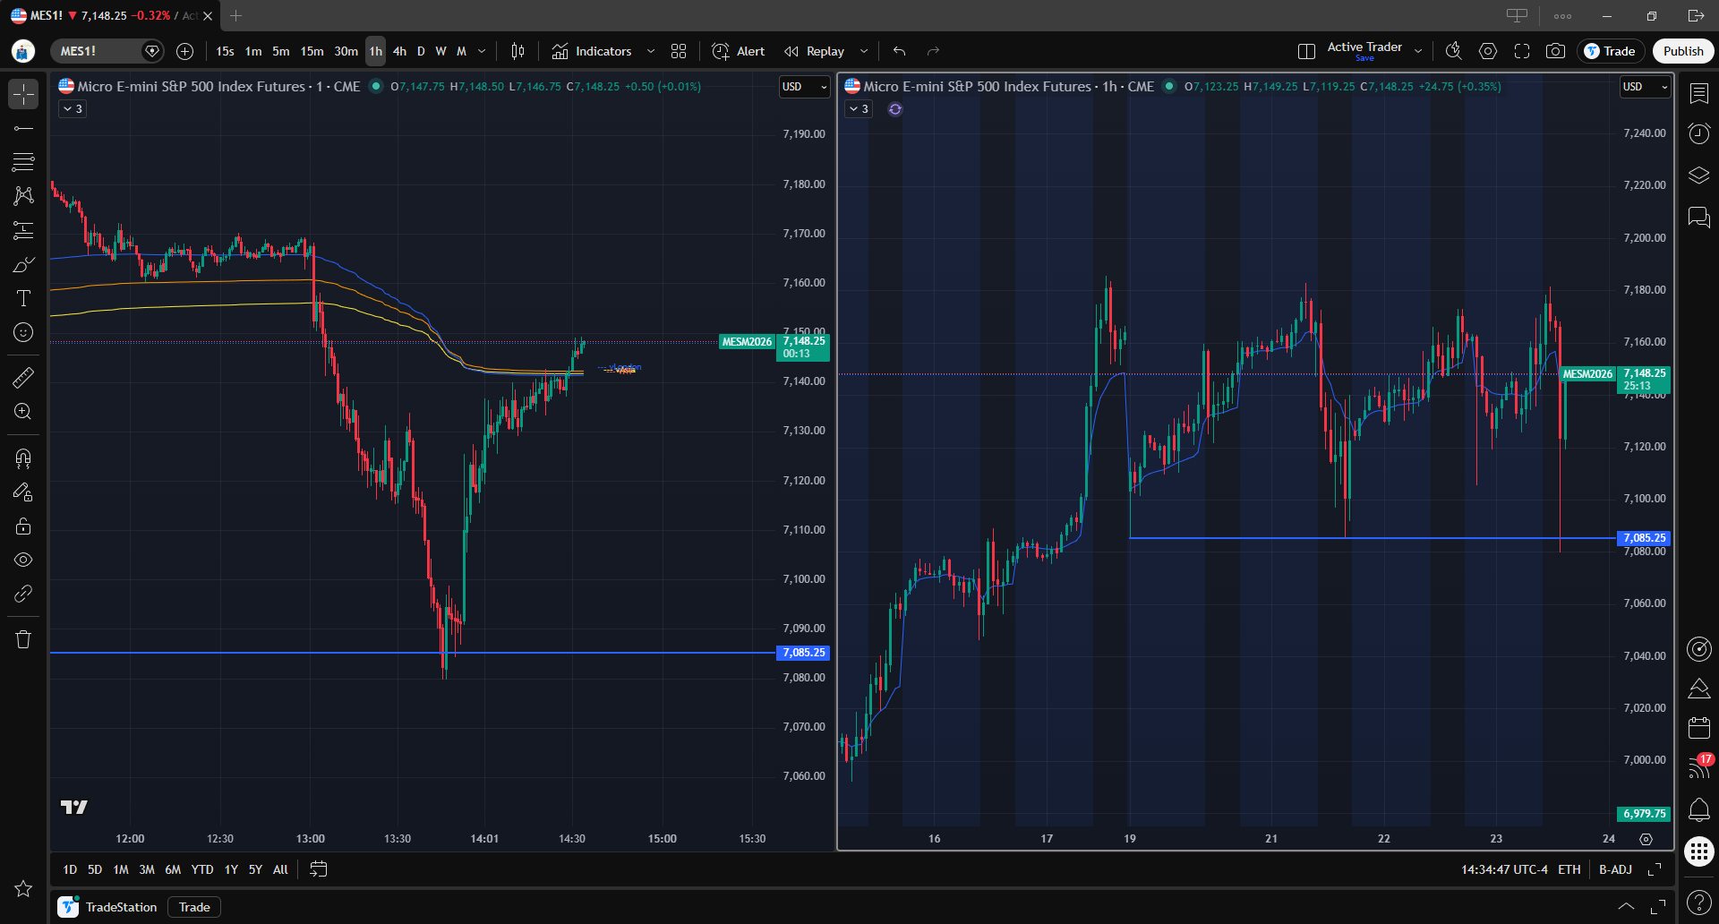Toggle lock all drawings
1719x924 pixels.
23,526
